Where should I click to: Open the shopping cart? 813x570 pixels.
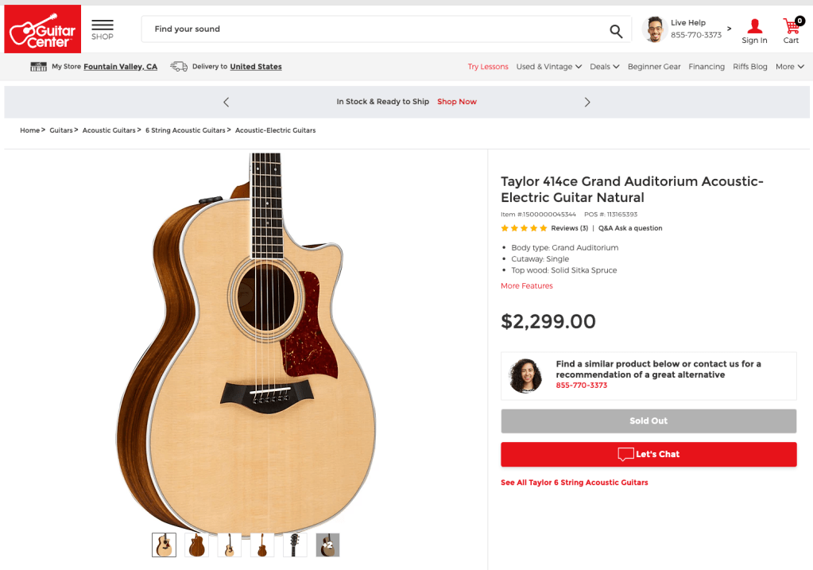791,30
